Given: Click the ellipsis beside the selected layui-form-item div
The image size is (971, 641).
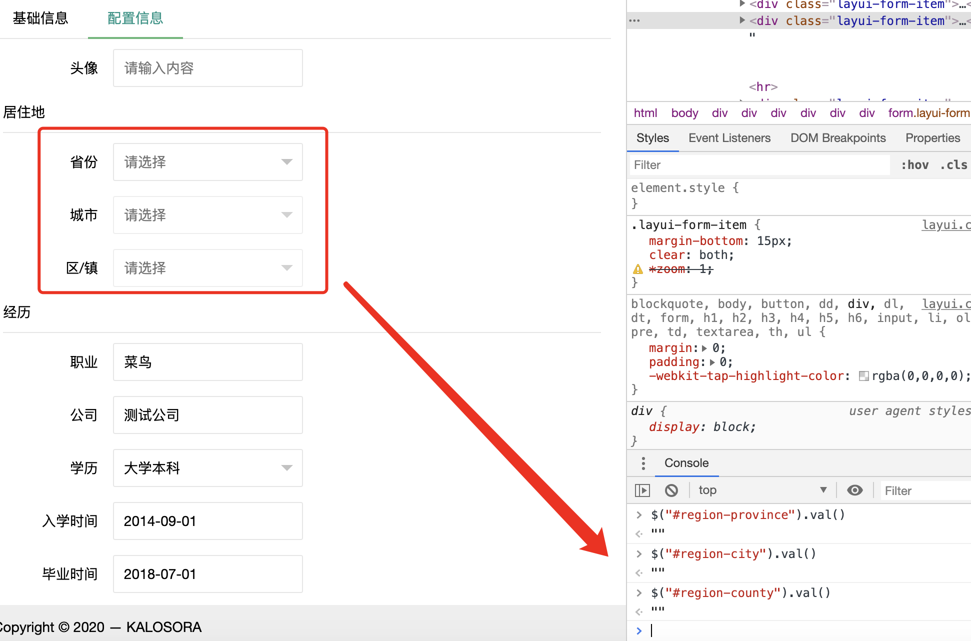Looking at the screenshot, I should click(634, 20).
